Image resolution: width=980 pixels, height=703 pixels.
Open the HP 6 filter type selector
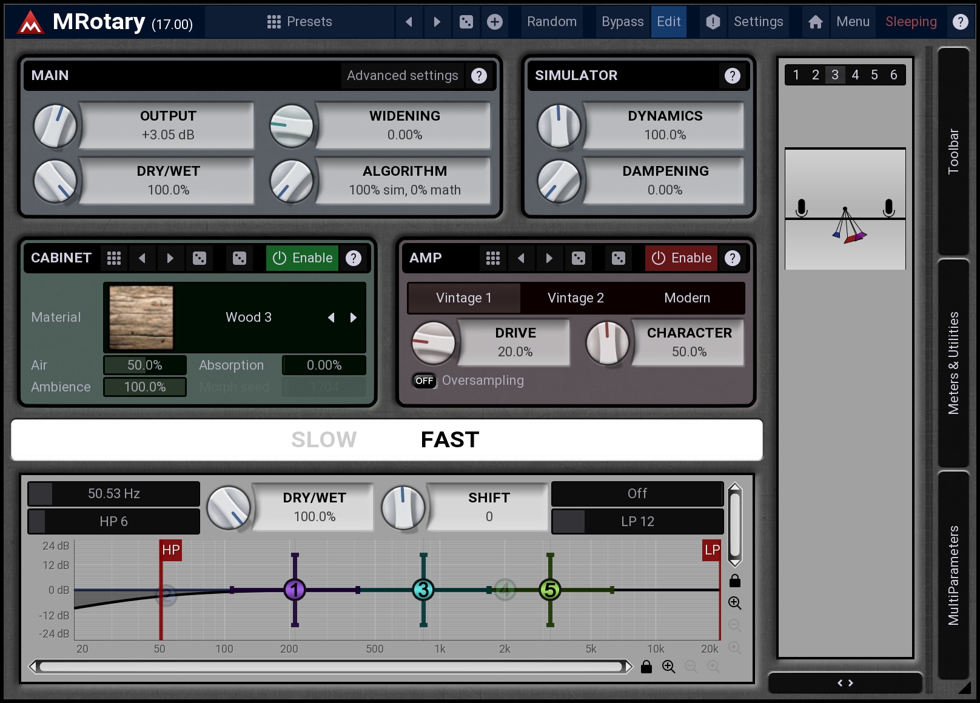click(x=114, y=521)
